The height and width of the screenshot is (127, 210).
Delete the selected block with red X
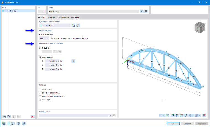pos(32,117)
